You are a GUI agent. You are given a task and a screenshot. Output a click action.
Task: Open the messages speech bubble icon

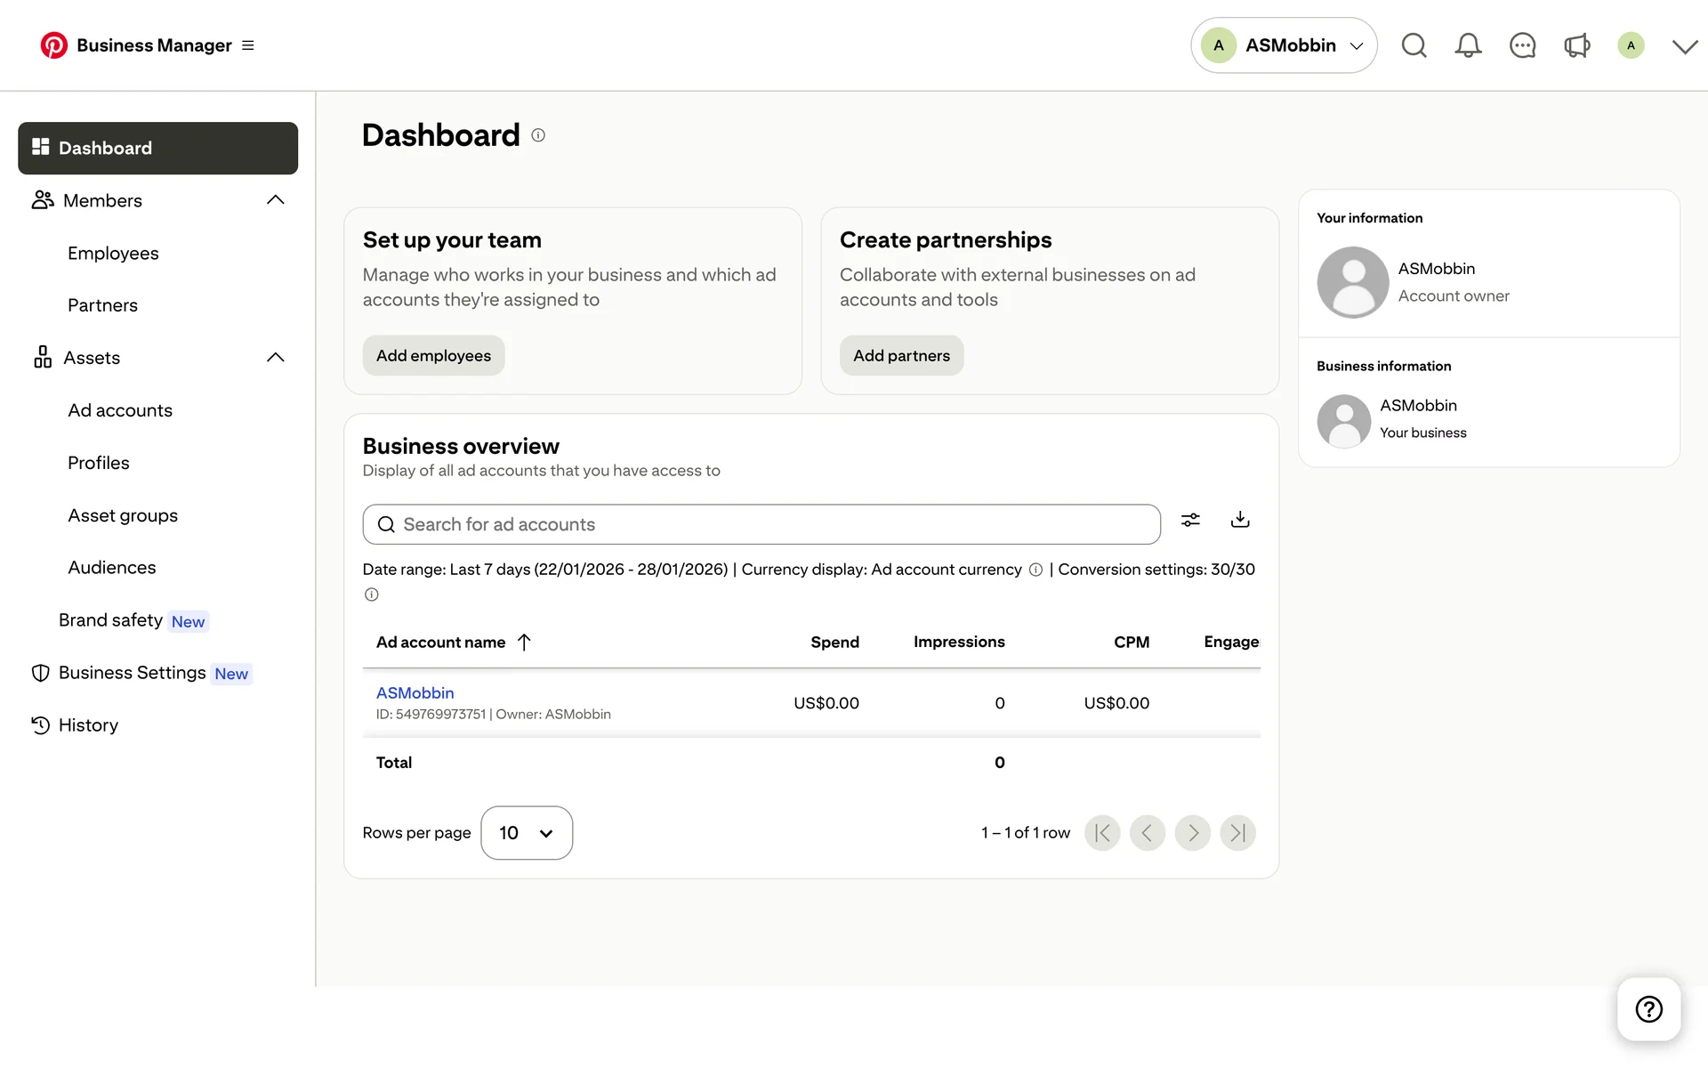(x=1522, y=45)
